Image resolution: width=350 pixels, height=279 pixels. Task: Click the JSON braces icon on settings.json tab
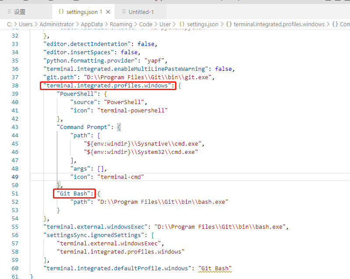point(61,12)
